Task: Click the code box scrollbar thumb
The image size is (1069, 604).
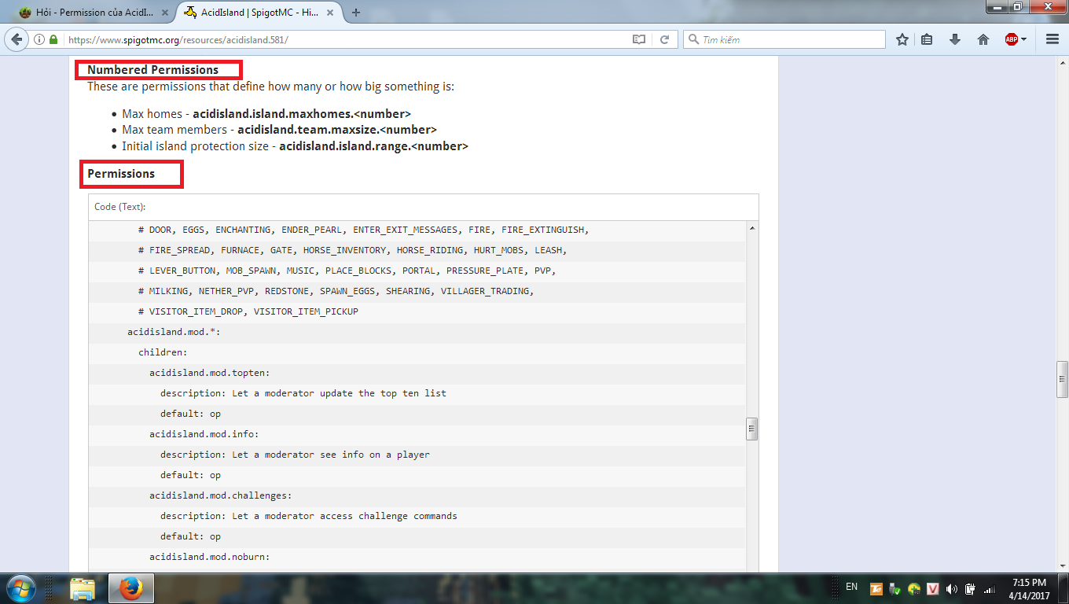Action: point(752,429)
